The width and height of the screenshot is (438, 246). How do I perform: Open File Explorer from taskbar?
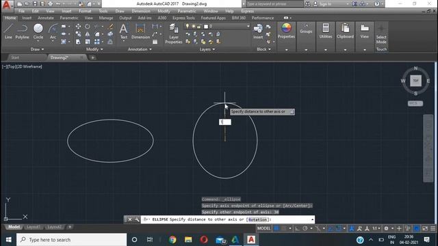point(188,240)
